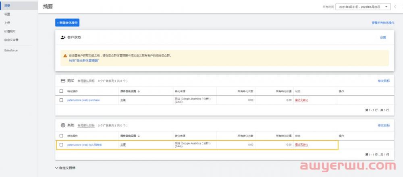Click 转化来源 column header in 购买 table

click(180, 91)
